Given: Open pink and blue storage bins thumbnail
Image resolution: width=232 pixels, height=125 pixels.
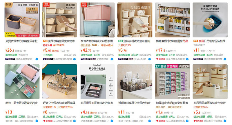Looking at the screenshot, I should pyautogui.click(x=97, y=20).
